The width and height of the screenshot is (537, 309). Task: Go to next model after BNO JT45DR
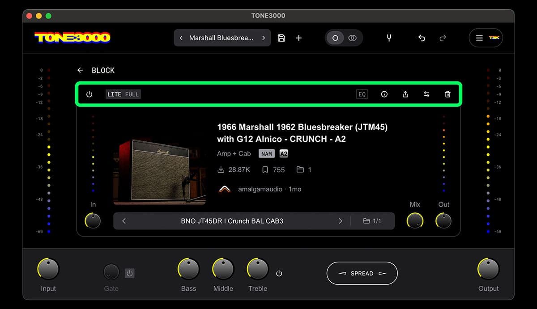[x=341, y=221]
